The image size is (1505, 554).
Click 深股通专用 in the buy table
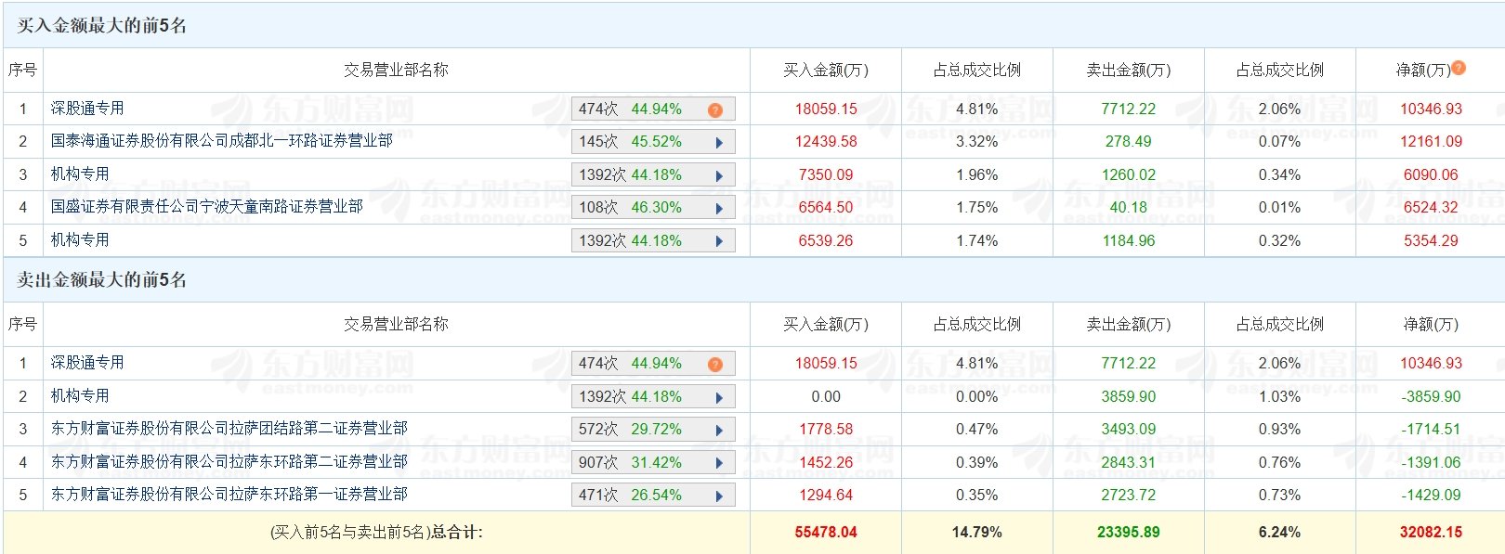(87, 109)
